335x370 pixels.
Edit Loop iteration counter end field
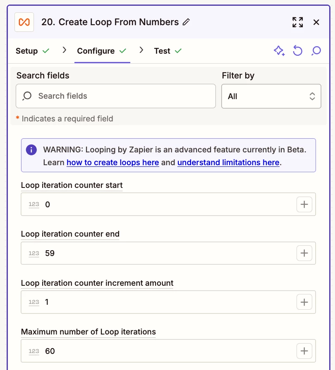[168, 253]
